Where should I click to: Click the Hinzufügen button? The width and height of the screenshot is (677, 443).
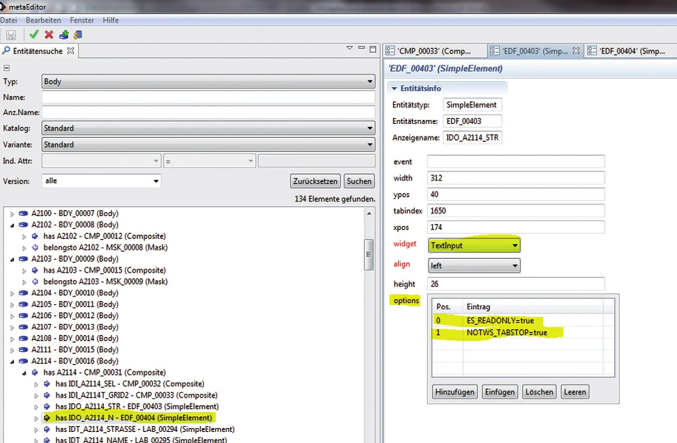click(x=455, y=392)
